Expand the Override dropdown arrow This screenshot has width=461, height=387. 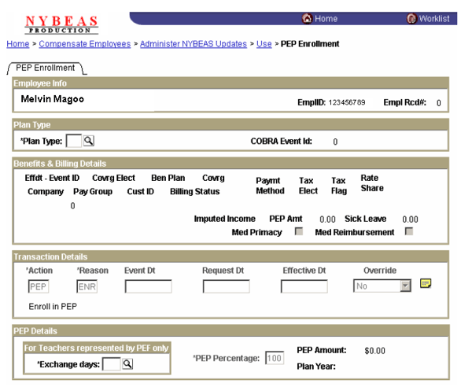(405, 286)
